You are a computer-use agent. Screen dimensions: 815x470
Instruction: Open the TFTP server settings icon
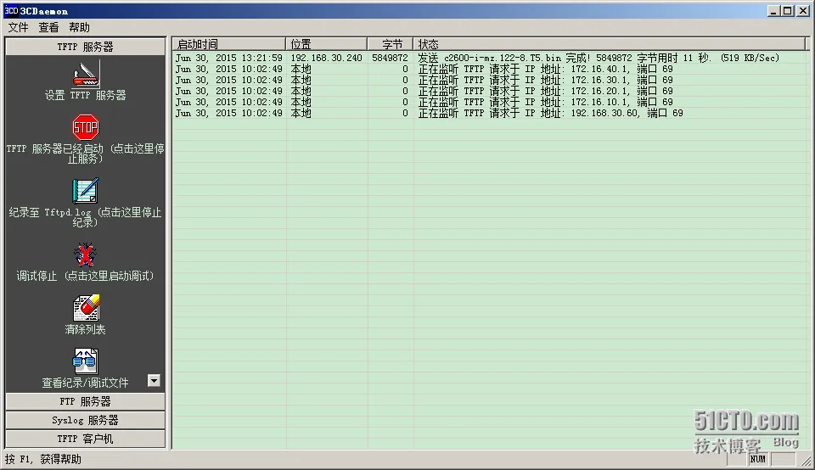86,74
